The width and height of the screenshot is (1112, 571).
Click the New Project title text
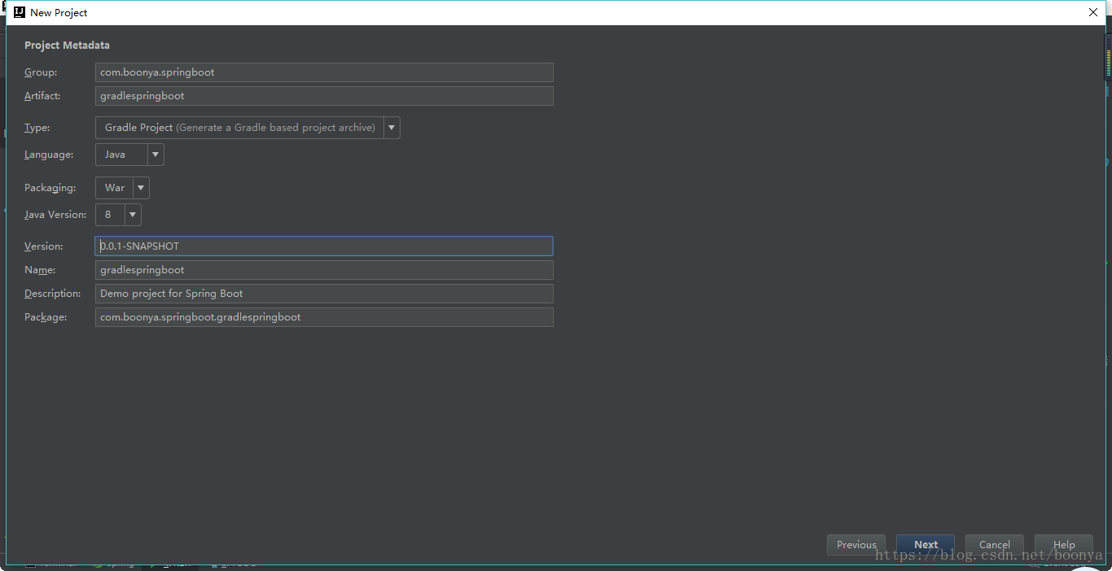pyautogui.click(x=59, y=13)
